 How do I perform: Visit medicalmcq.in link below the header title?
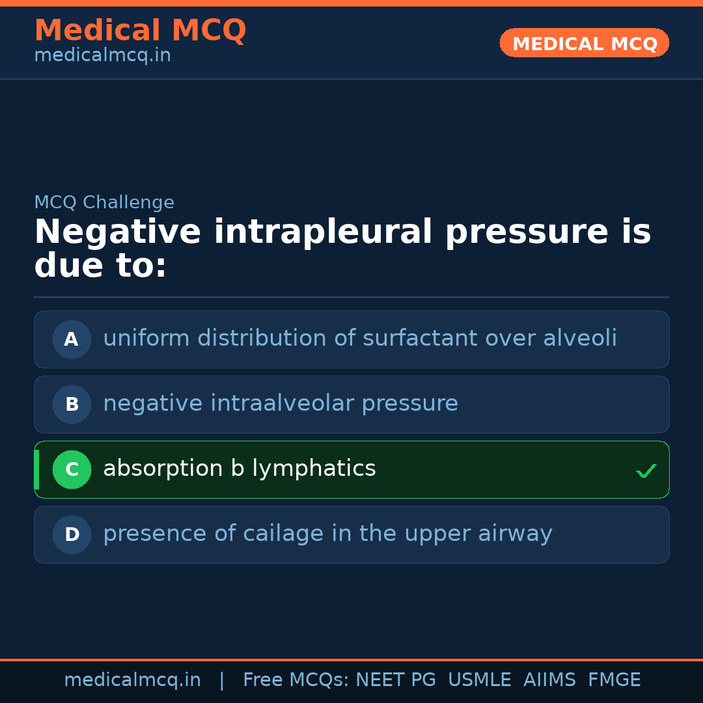(102, 56)
